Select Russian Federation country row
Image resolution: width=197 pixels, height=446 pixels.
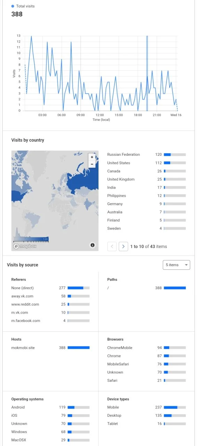coord(147,154)
